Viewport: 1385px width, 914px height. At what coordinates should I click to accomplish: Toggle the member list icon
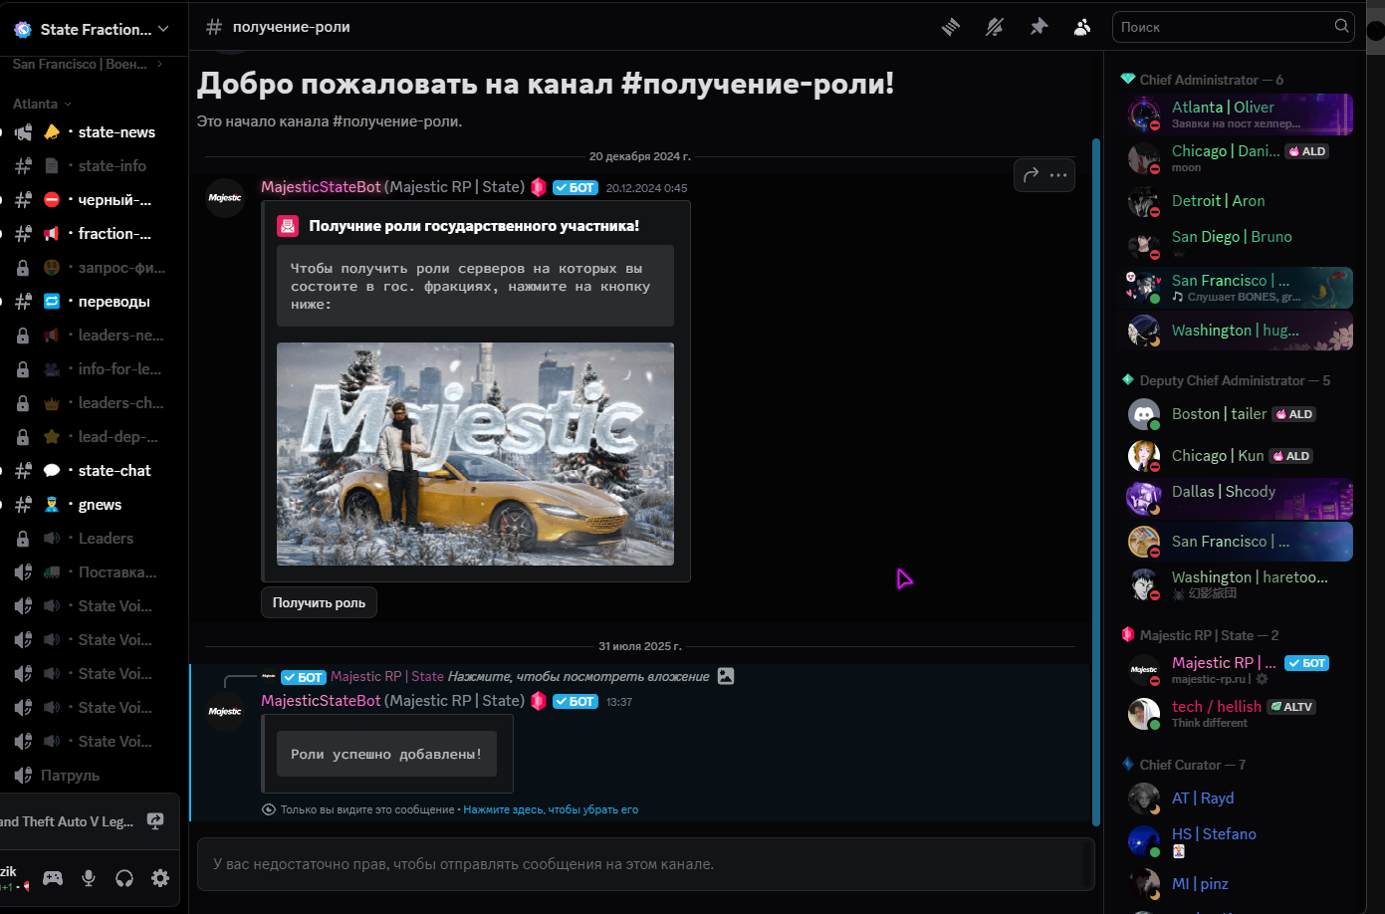[x=1082, y=27]
